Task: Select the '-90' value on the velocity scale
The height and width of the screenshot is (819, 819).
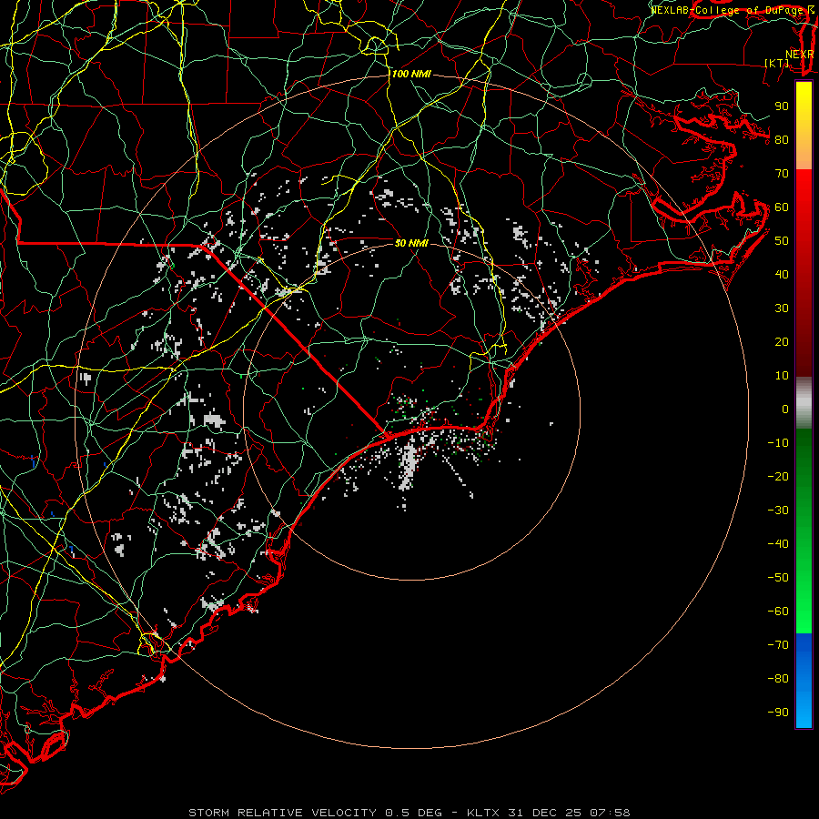Action: point(778,713)
